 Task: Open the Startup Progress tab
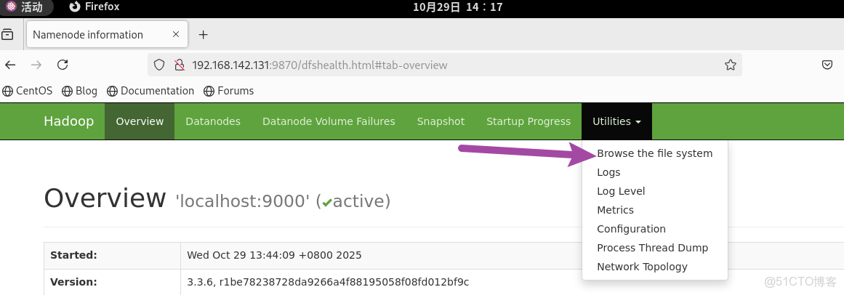[528, 121]
